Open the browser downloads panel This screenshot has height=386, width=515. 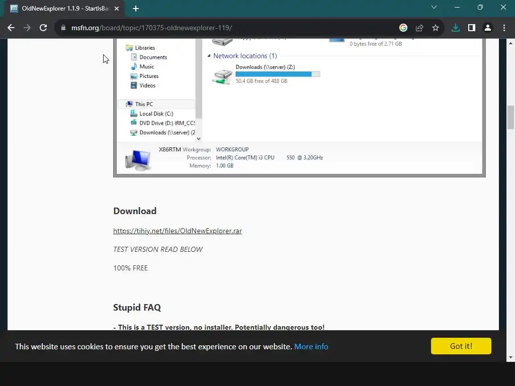(x=456, y=28)
